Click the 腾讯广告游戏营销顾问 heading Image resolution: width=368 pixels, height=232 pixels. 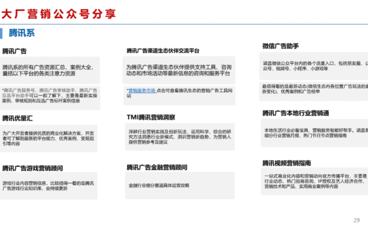(33, 168)
